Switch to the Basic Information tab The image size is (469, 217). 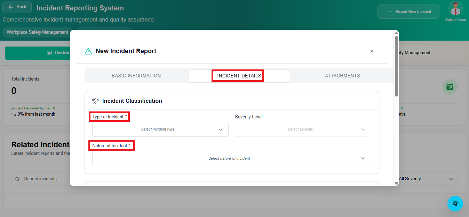pyautogui.click(x=136, y=76)
